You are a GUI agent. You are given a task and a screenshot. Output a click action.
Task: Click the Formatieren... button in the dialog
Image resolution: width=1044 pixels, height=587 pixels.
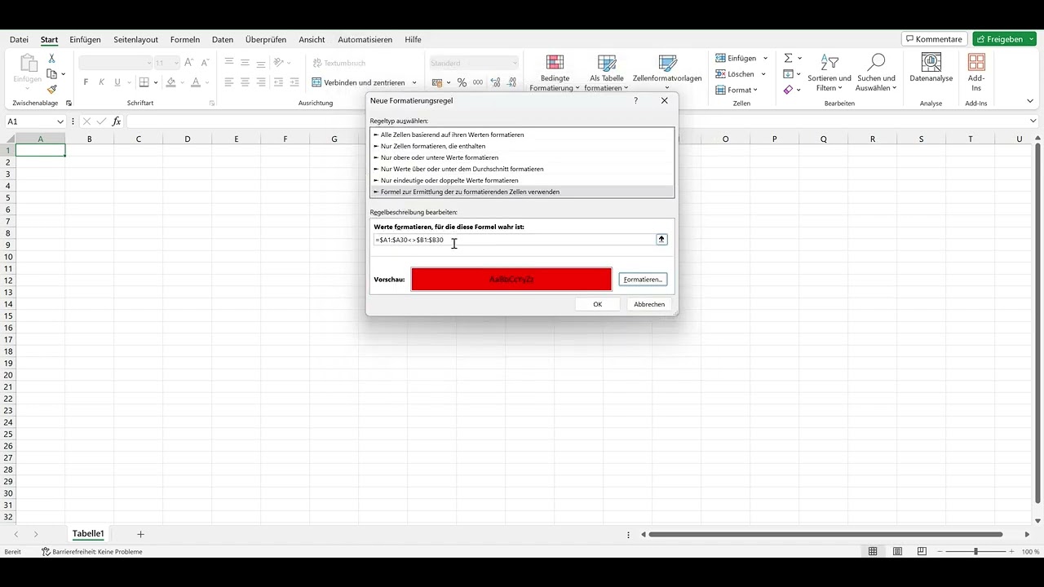[x=643, y=280]
